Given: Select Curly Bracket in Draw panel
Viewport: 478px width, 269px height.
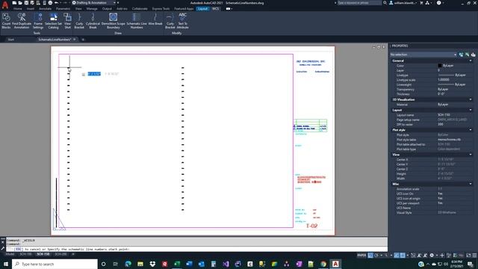Looking at the screenshot, I should (x=79, y=21).
